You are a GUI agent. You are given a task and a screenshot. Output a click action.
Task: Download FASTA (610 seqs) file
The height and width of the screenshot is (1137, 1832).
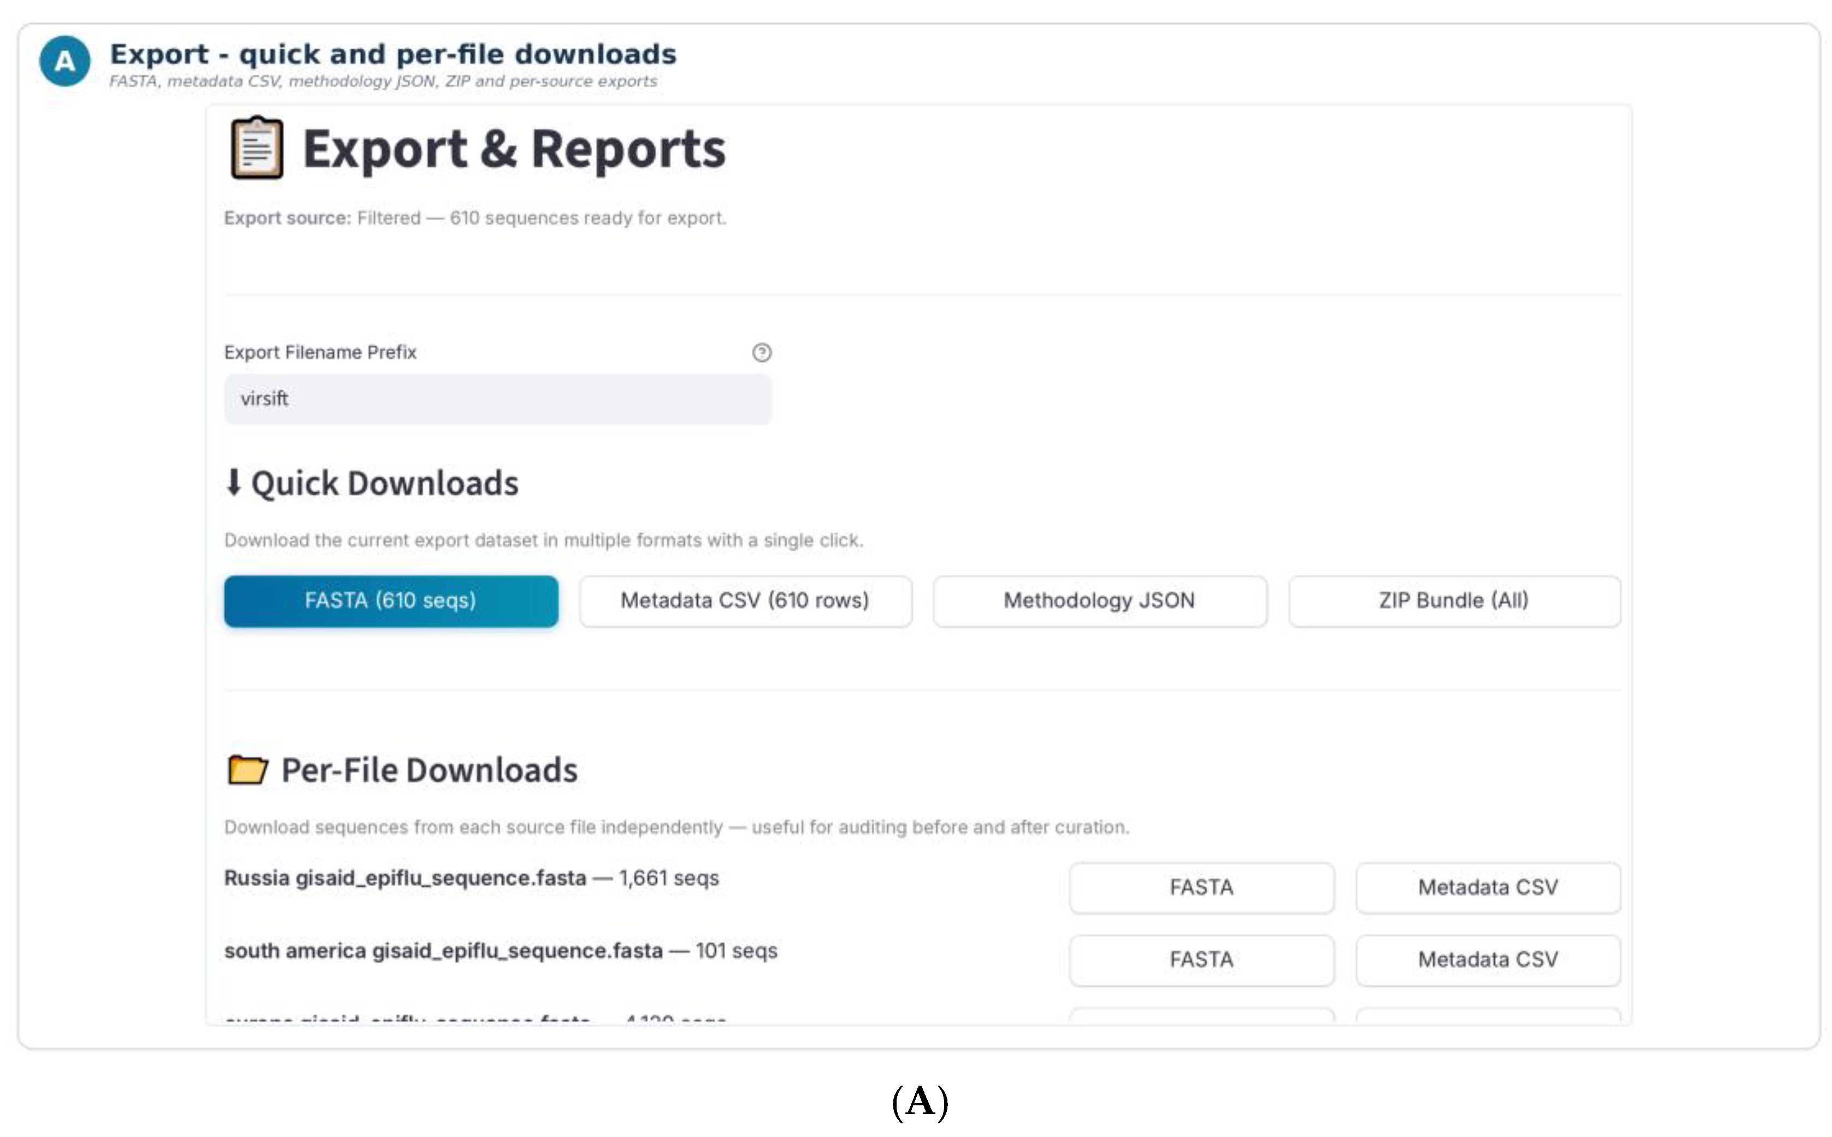pyautogui.click(x=391, y=601)
